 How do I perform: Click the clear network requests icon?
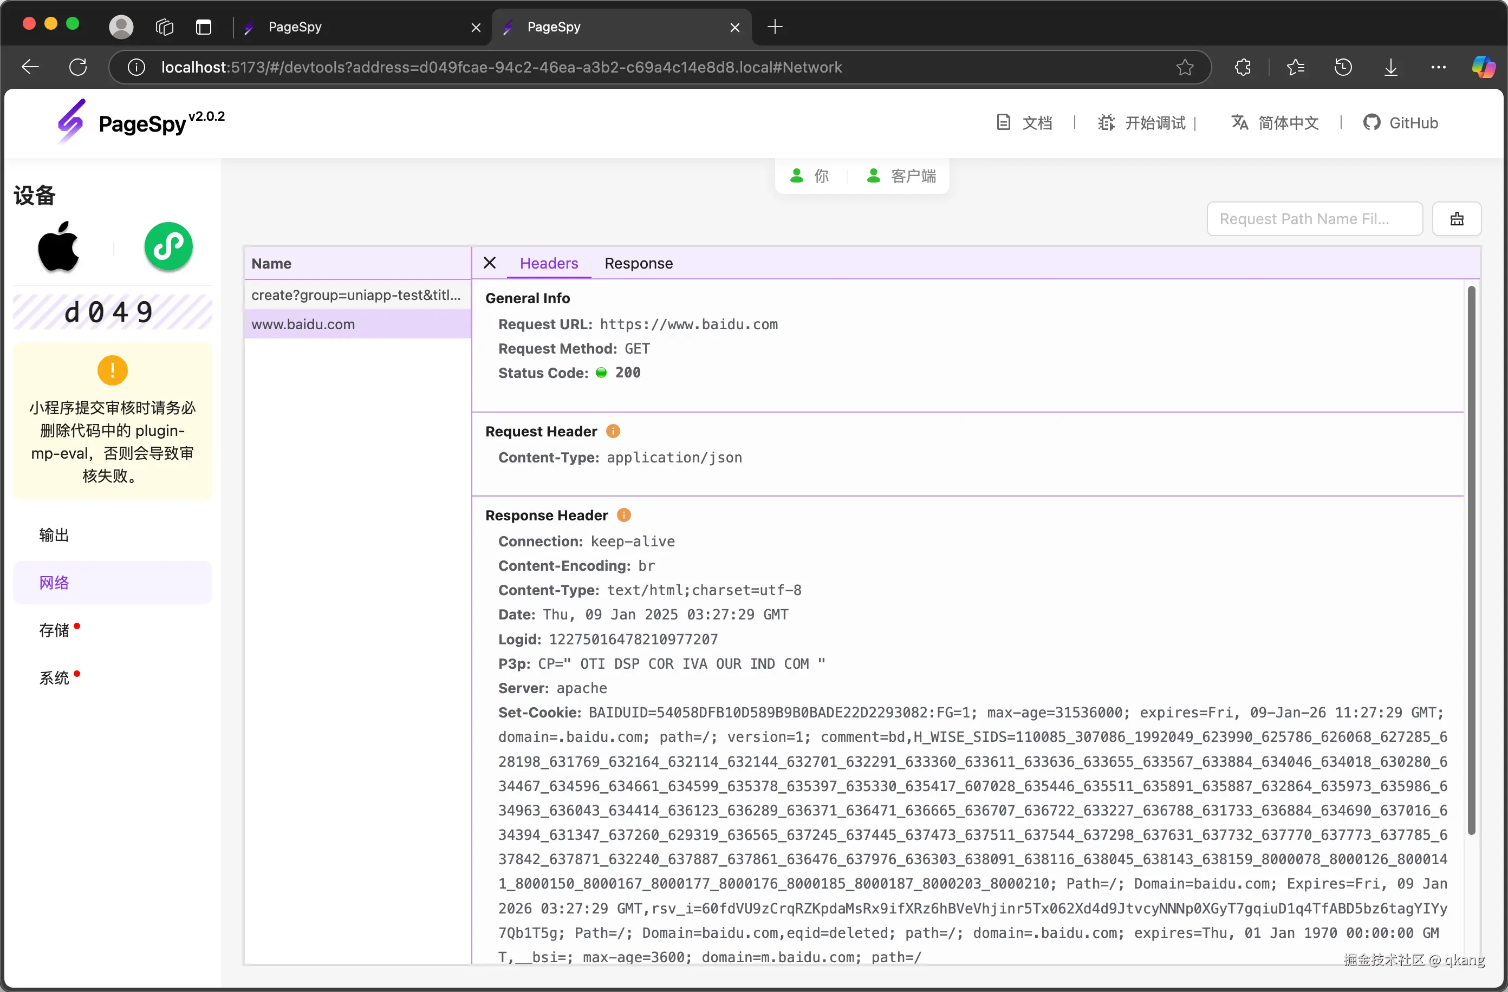[x=1456, y=219]
